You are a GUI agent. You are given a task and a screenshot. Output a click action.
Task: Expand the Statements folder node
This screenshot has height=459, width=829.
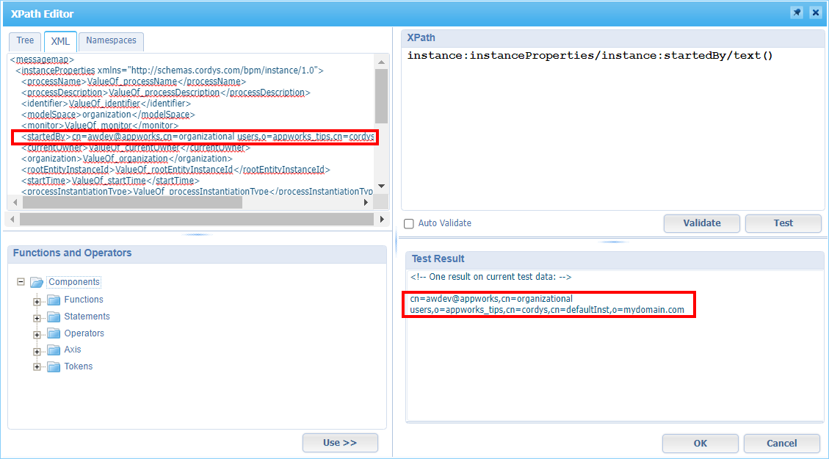tap(37, 318)
